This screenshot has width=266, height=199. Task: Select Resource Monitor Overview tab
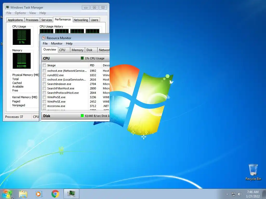click(x=50, y=49)
